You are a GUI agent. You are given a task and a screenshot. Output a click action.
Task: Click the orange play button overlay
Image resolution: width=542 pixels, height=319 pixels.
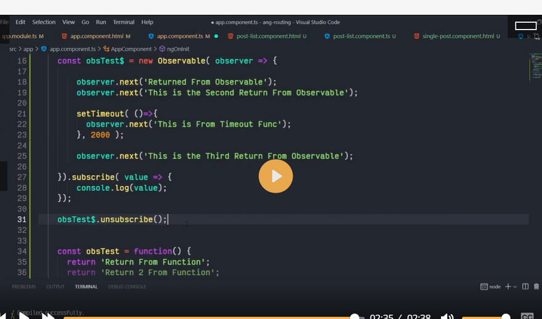tap(275, 176)
